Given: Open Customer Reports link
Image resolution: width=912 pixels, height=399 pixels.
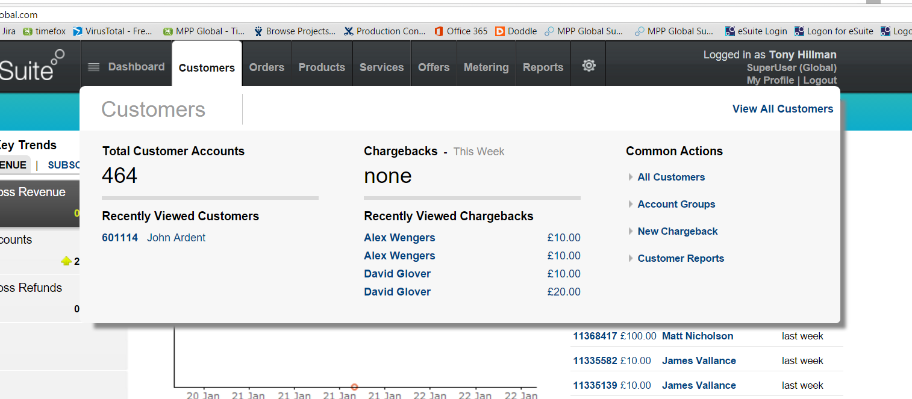Looking at the screenshot, I should [x=681, y=258].
